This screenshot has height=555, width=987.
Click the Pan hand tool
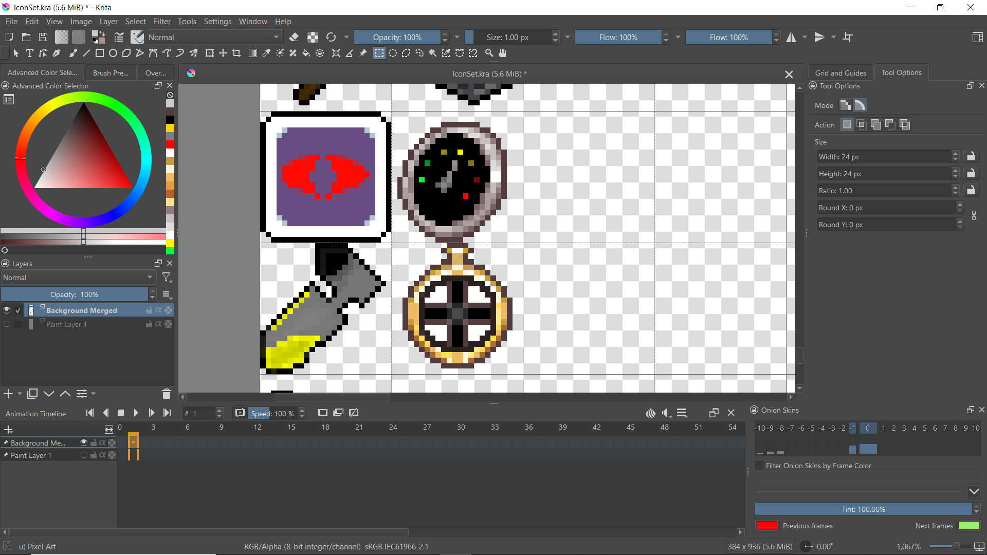click(x=502, y=53)
